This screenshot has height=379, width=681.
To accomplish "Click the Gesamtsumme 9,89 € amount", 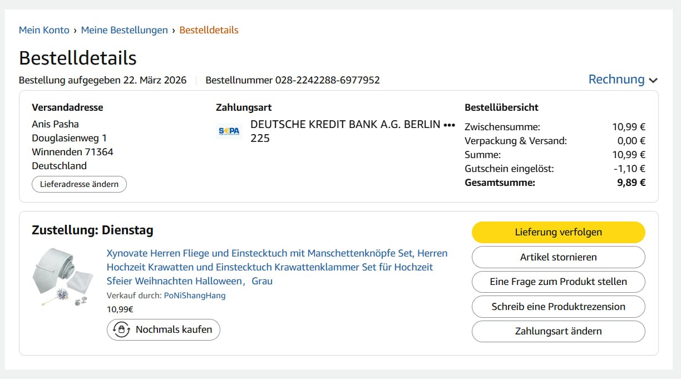I will pyautogui.click(x=631, y=183).
